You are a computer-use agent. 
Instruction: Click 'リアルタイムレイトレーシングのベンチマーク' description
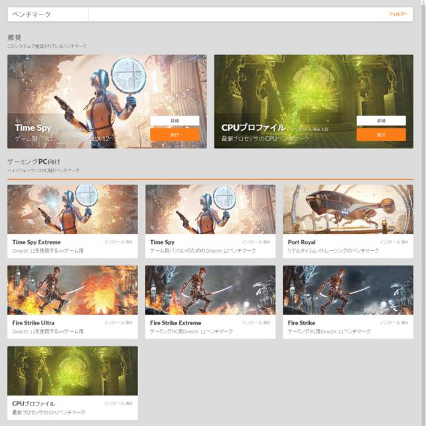[x=333, y=251]
